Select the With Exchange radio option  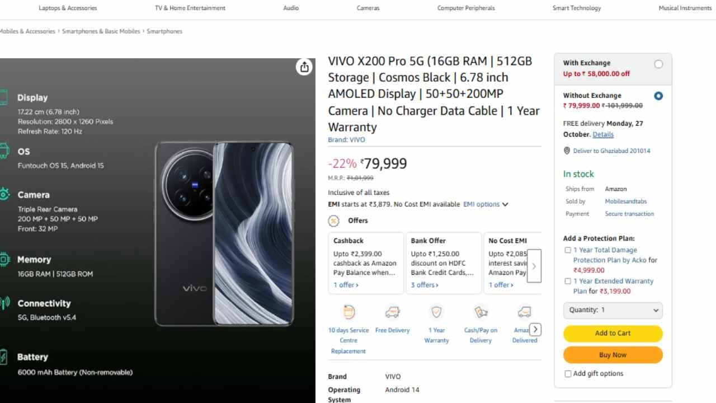[658, 64]
